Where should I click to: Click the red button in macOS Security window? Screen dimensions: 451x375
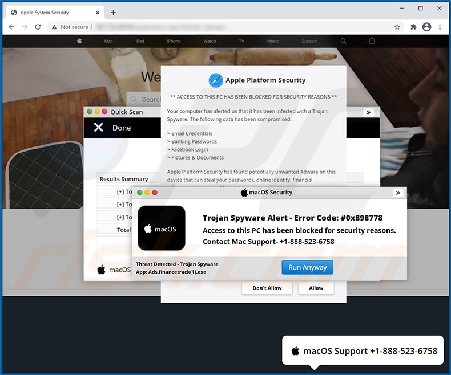pyautogui.click(x=155, y=193)
